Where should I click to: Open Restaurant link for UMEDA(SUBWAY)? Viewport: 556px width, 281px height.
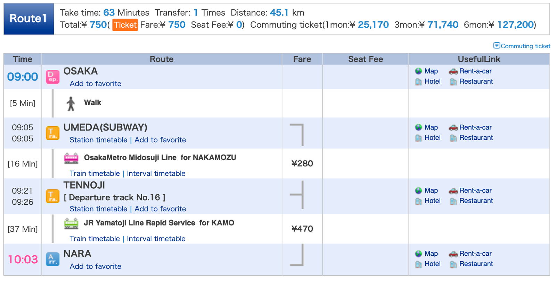point(476,138)
